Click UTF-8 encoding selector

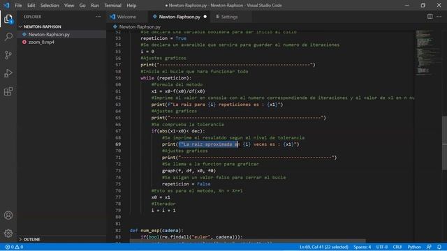click(382, 247)
